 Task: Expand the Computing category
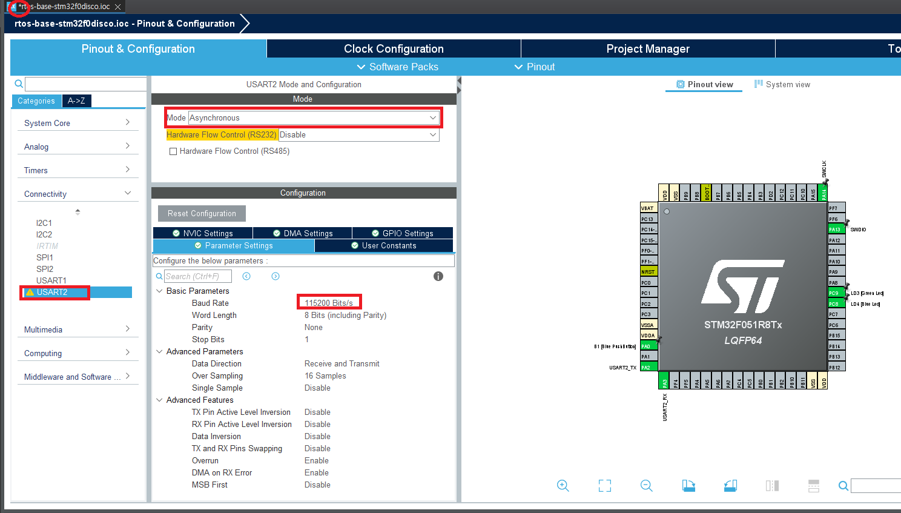(x=78, y=353)
